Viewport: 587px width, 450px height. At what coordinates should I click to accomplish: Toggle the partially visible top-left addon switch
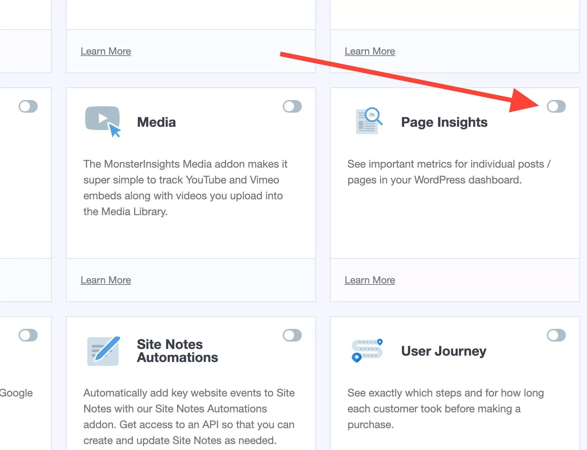pyautogui.click(x=28, y=106)
